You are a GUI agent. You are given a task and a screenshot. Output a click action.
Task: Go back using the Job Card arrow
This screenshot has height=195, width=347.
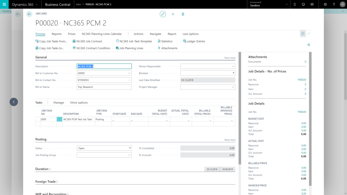[x=29, y=14]
